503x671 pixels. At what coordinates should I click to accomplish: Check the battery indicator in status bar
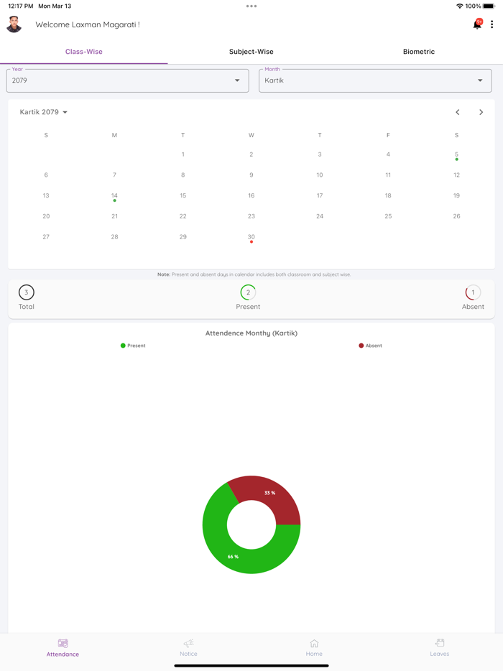point(489,6)
